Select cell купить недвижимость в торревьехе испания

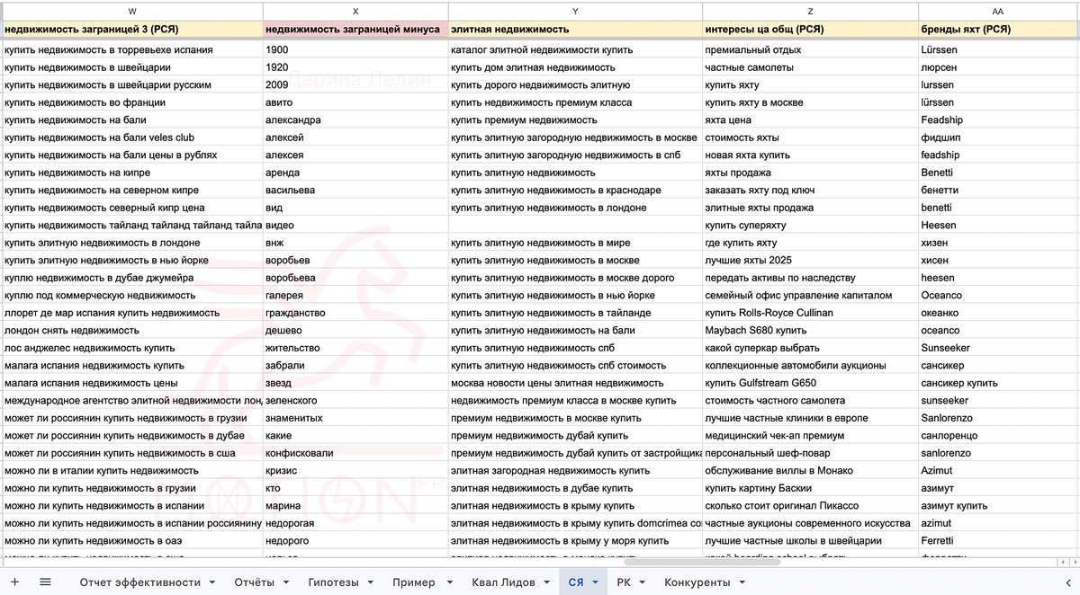[x=132, y=49]
